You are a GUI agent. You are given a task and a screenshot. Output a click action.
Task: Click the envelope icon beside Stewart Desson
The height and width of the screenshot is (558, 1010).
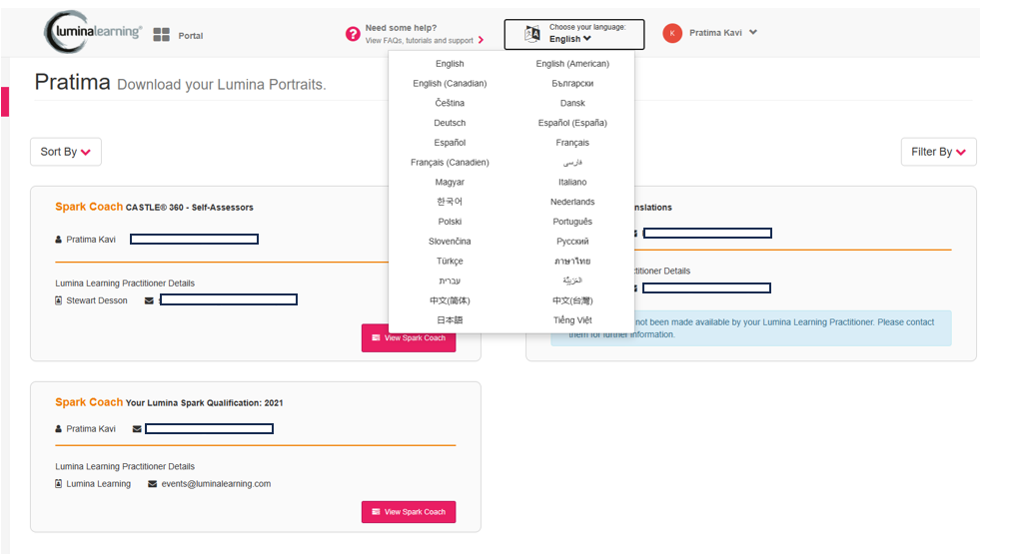[x=149, y=300]
